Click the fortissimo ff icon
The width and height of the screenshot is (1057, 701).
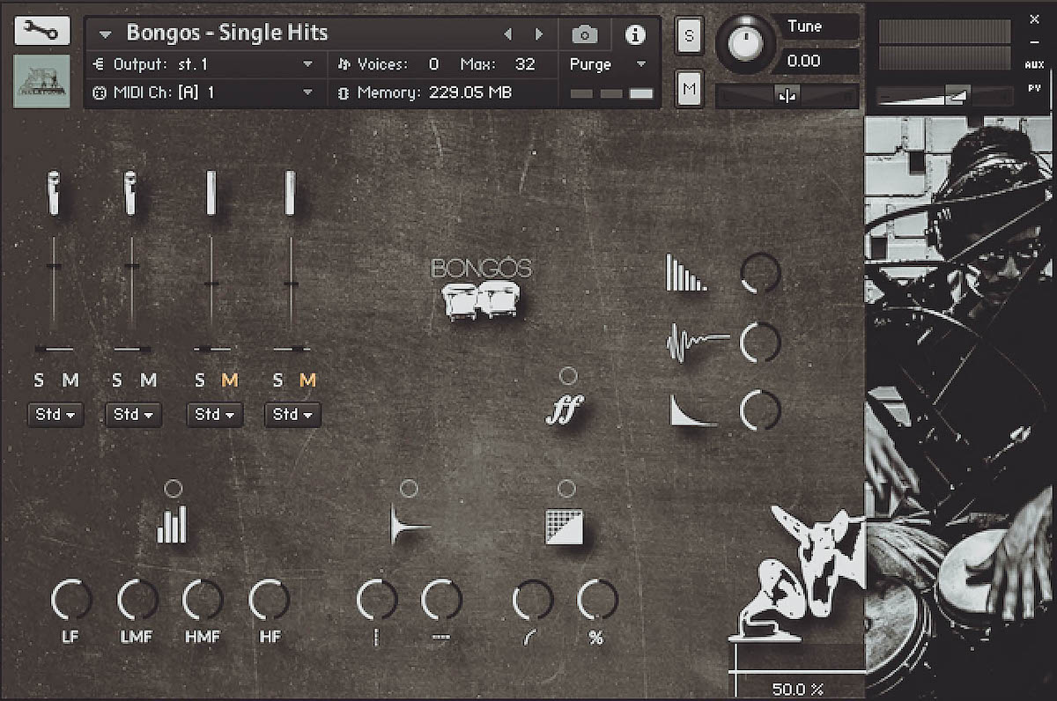click(564, 410)
